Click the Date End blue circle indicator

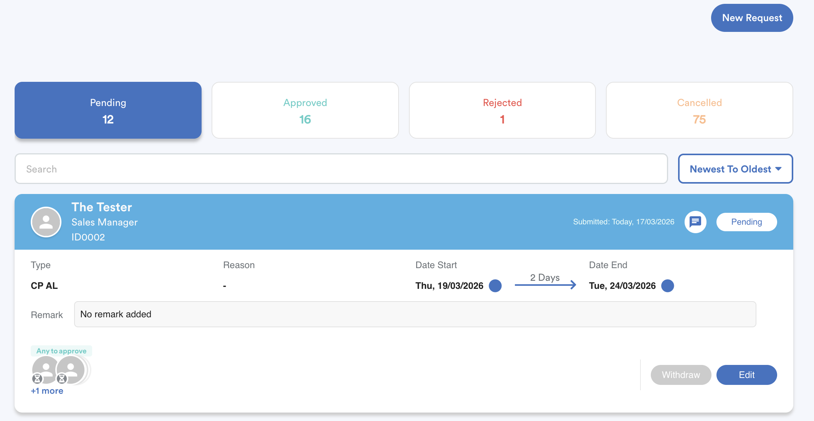tap(668, 286)
